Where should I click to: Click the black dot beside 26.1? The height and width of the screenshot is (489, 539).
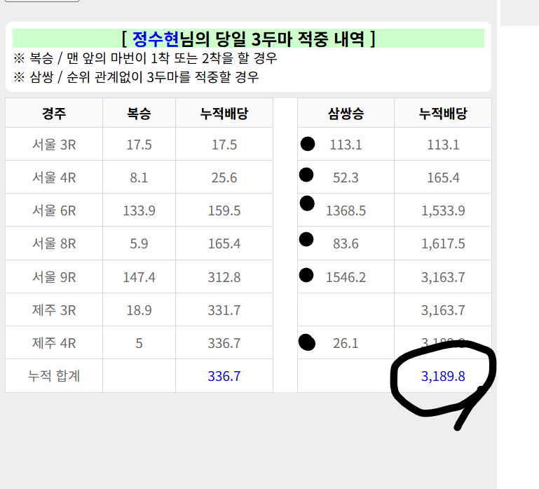pos(306,342)
